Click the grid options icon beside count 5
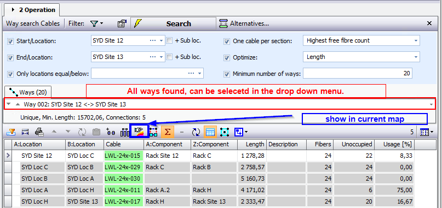The height and width of the screenshot is (208, 442). [425, 132]
